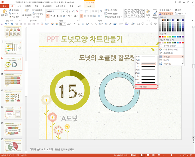Image resolution: width=195 pixels, height=157 pixels.
Task: Open the File (파일) tab
Action: pos(4,6)
